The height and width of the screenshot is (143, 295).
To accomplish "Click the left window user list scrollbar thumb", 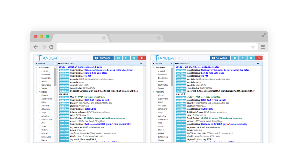I will click(55, 77).
